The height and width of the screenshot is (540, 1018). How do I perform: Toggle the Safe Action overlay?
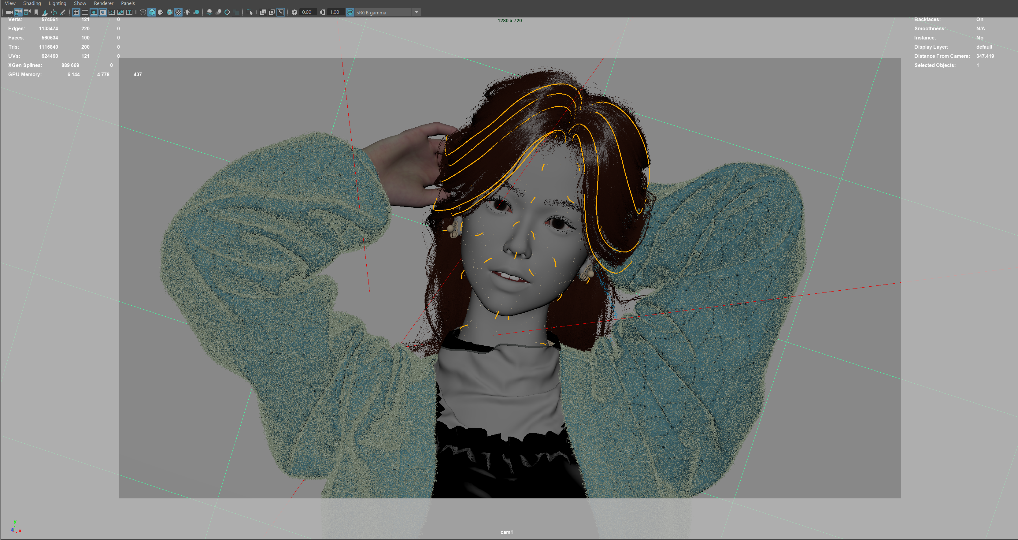120,12
